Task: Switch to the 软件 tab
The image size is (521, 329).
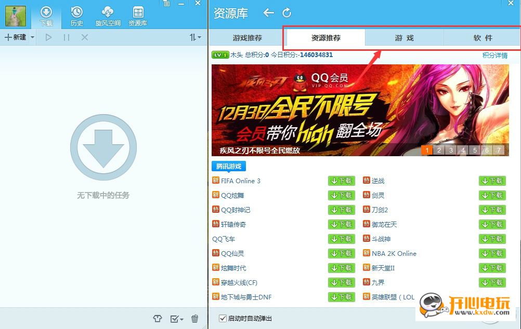Action: (x=483, y=37)
